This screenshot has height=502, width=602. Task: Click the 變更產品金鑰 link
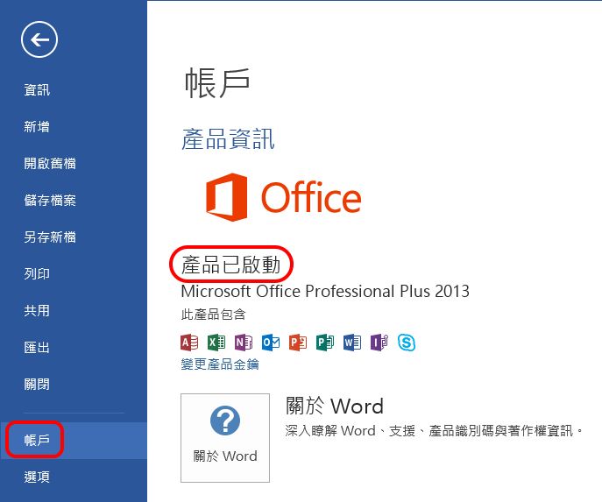[x=220, y=364]
